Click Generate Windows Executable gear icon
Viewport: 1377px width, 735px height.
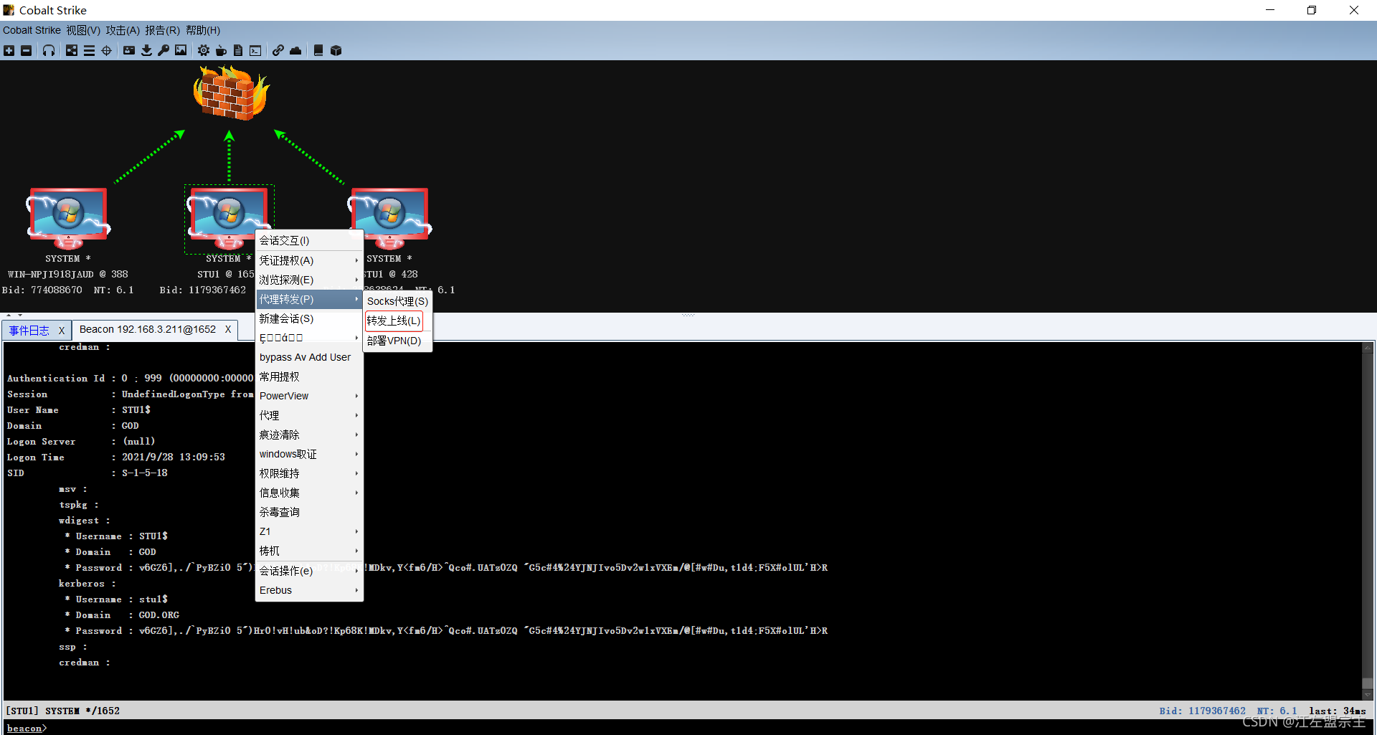coord(204,50)
